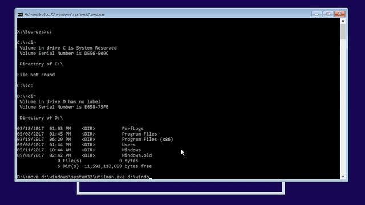This screenshot has height=205, width=365.
Task: Click the 'File Not Found' message
Action: 36,75
